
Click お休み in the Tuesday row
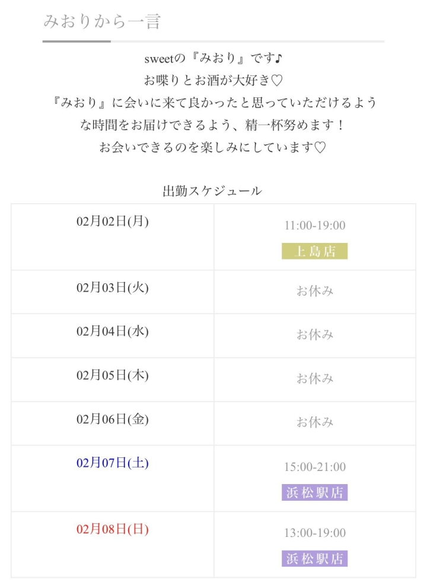(315, 291)
